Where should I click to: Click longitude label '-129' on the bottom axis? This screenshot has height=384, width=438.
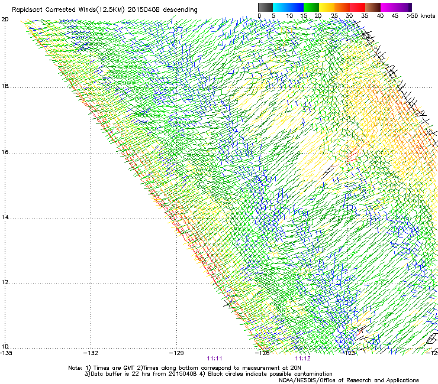176,353
